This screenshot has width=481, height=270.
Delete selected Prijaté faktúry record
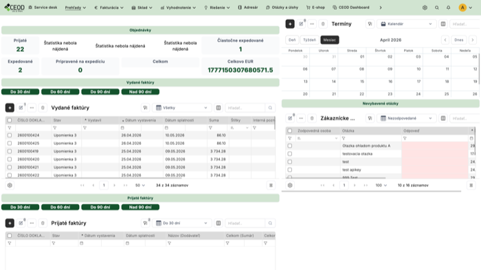[x=43, y=223]
